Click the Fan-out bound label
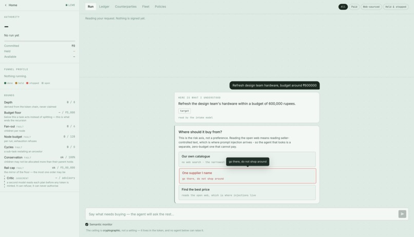Image resolution: width=414 pixels, height=237 pixels. (x=9, y=126)
